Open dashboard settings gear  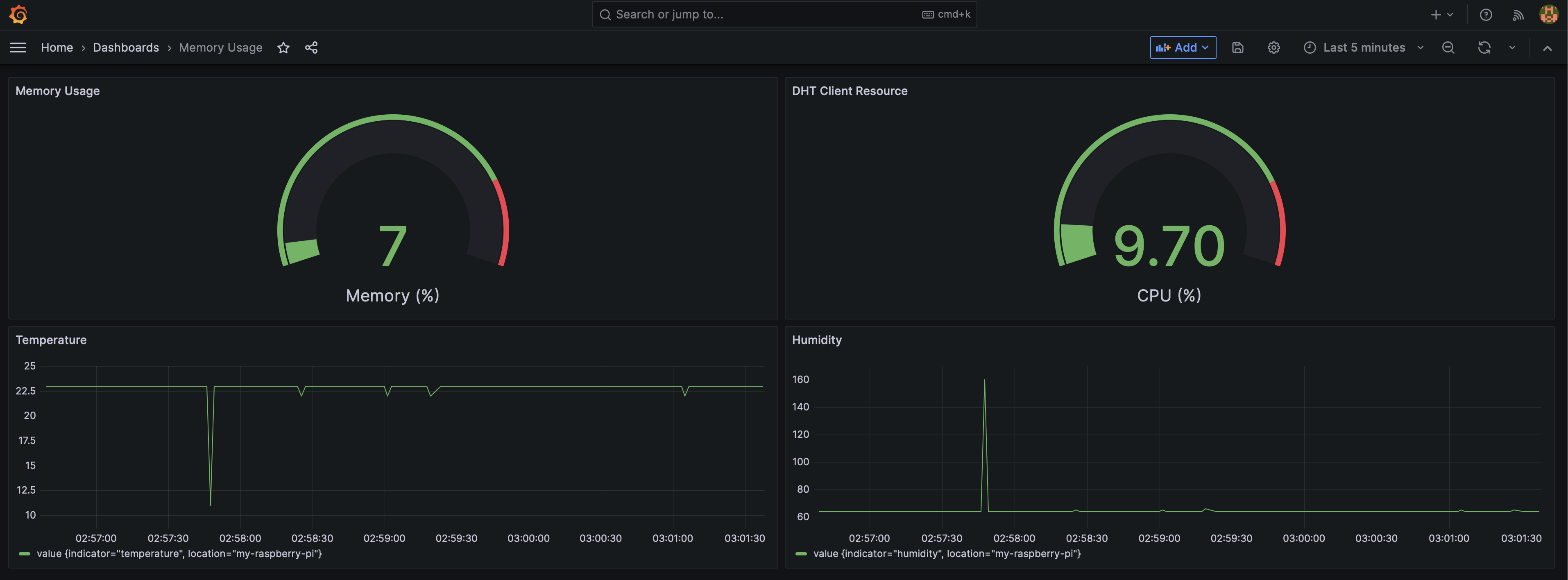pos(1273,48)
